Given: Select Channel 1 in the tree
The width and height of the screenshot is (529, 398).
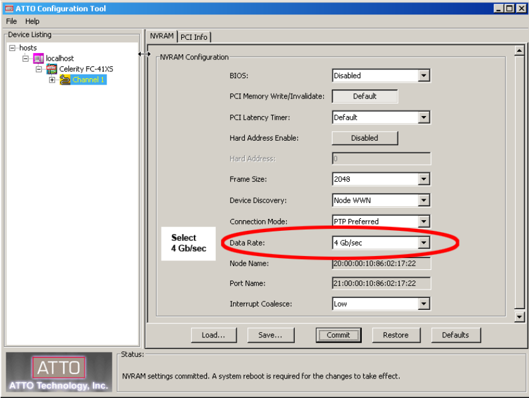Looking at the screenshot, I should pyautogui.click(x=88, y=80).
